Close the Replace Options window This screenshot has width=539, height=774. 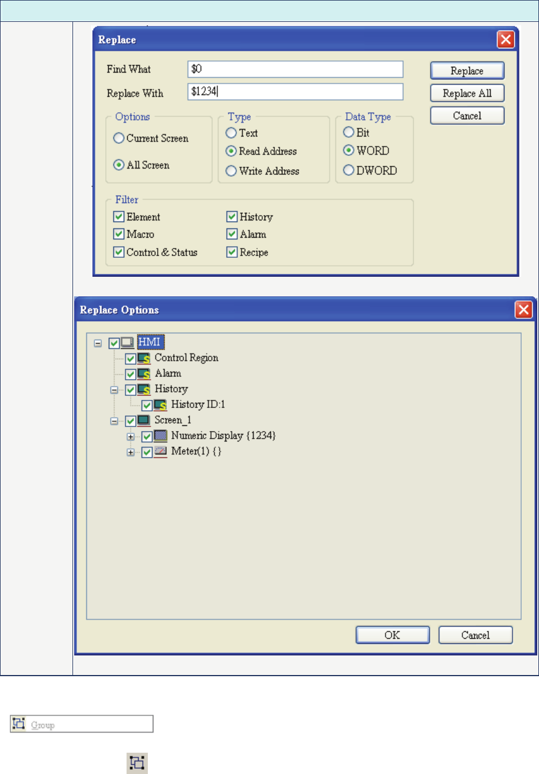[x=523, y=310]
